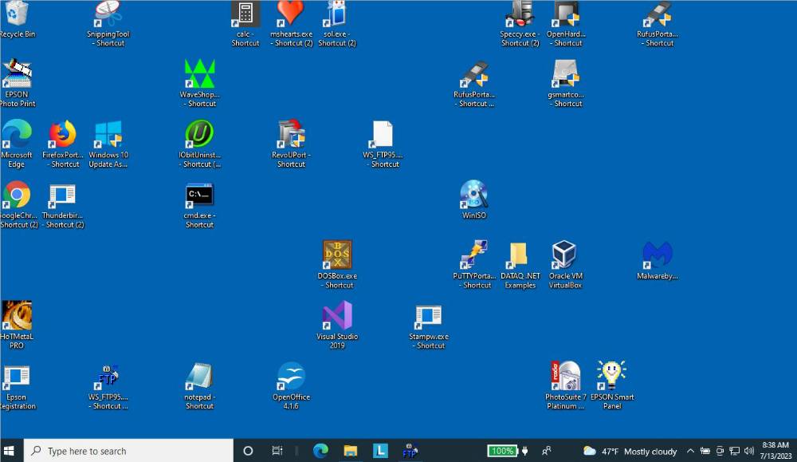The image size is (797, 462).
Task: Click the Type here to search box
Action: tap(128, 451)
